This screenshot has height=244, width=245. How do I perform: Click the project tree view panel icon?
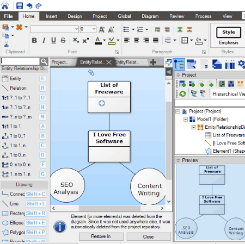(x=179, y=64)
